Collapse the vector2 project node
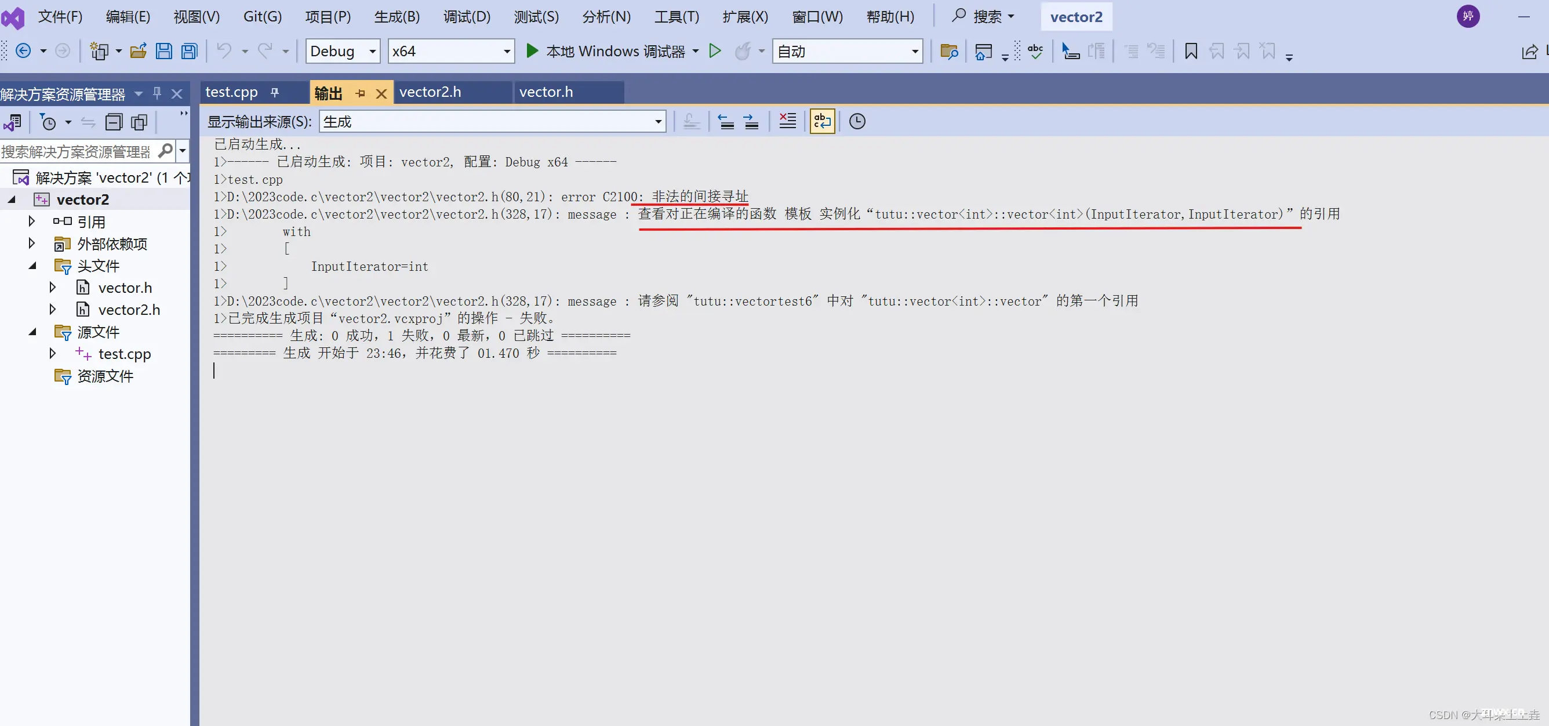 pyautogui.click(x=12, y=199)
